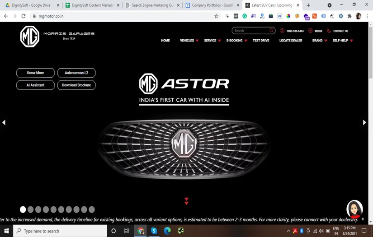Open Skype from the taskbar
Image resolution: width=373 pixels, height=237 pixels.
pos(154,231)
